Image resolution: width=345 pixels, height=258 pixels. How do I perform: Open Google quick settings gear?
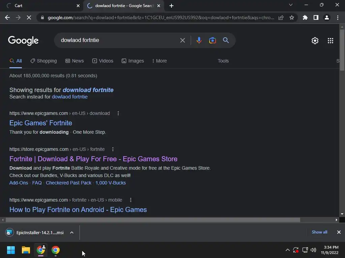click(x=315, y=41)
